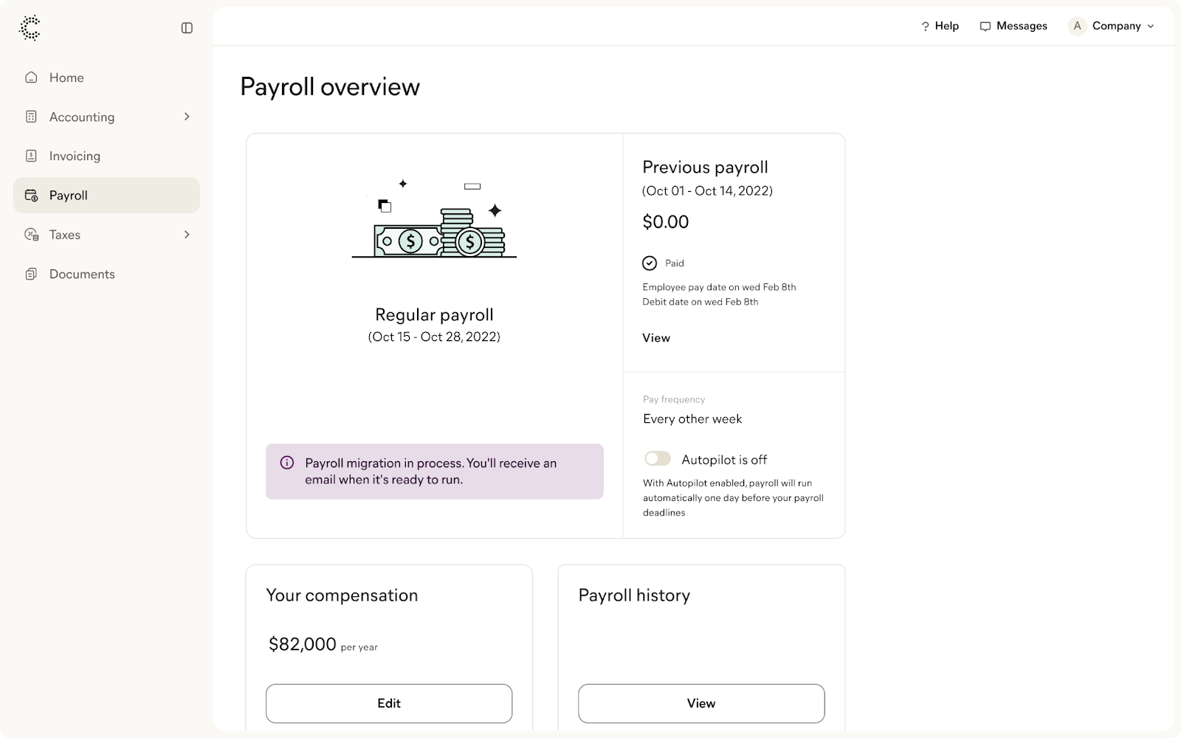1181x738 pixels.
Task: Click the Help question mark icon
Action: point(925,27)
